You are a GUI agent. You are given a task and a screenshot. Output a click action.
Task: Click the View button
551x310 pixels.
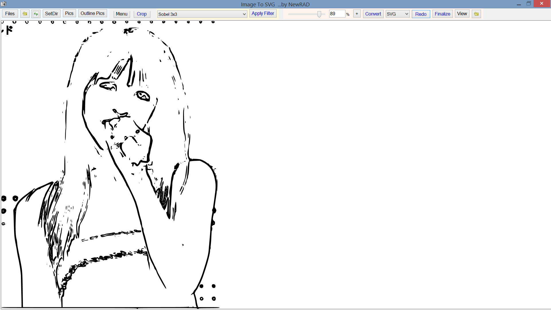462,14
